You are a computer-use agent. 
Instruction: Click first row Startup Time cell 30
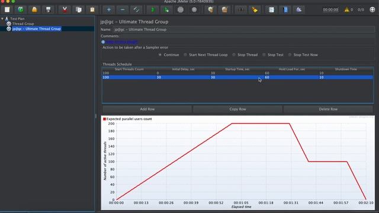[x=237, y=73]
